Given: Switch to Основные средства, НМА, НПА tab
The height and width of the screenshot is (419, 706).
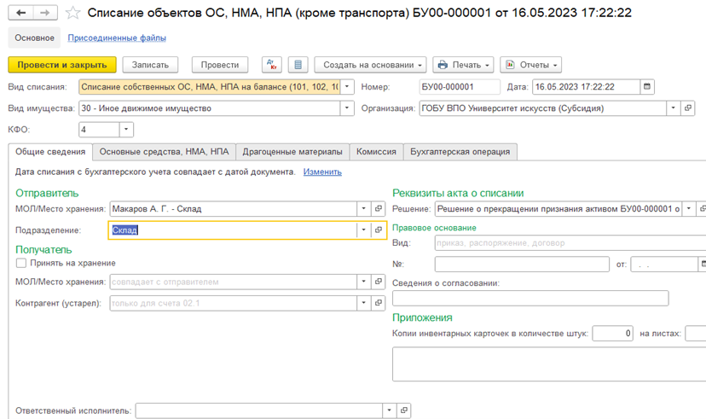Looking at the screenshot, I should 164,152.
